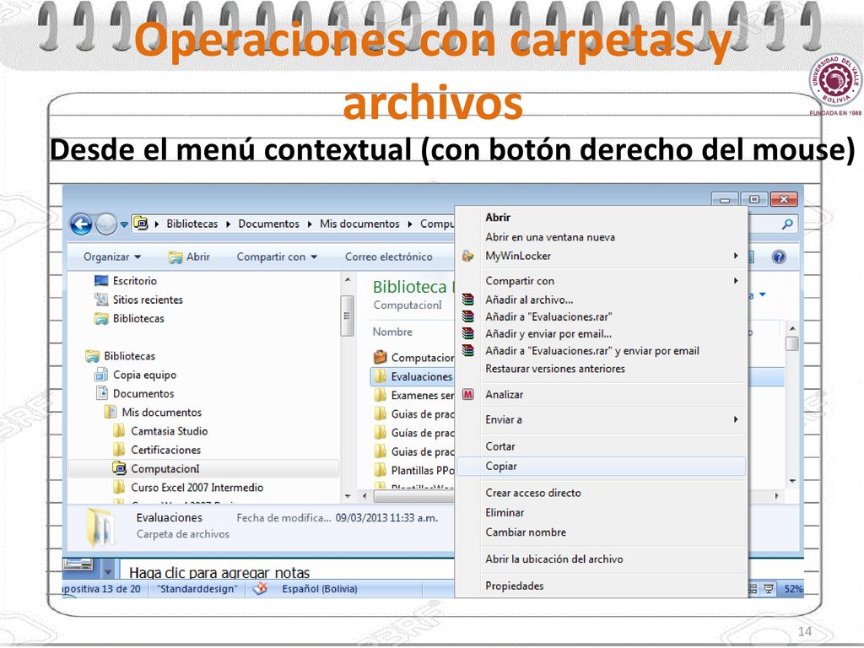Image resolution: width=864 pixels, height=648 pixels.
Task: Open the Enviar a submenu
Action: (601, 420)
